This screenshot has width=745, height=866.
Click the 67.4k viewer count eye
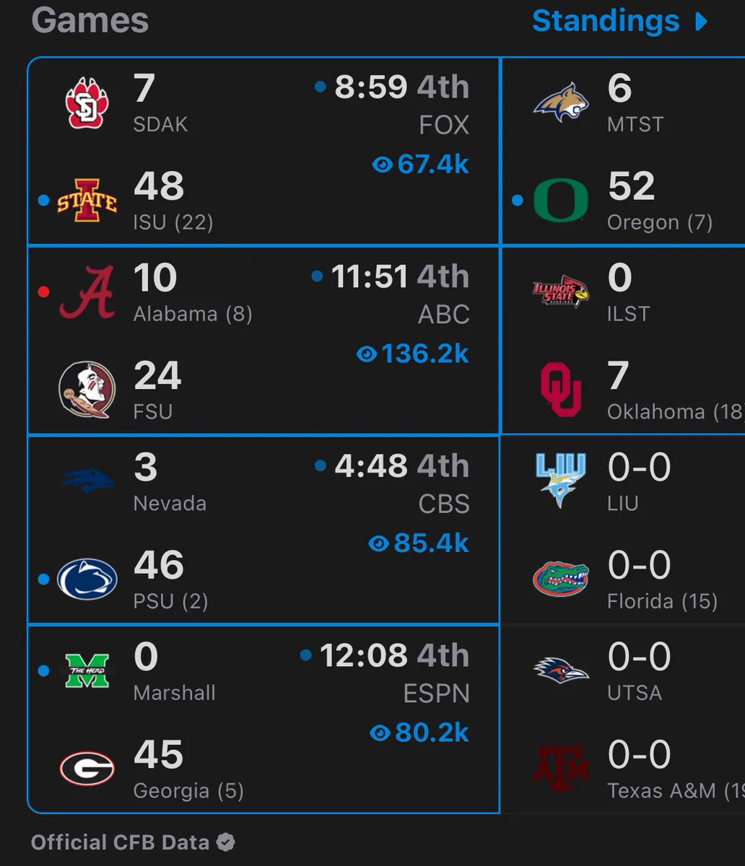(x=382, y=165)
